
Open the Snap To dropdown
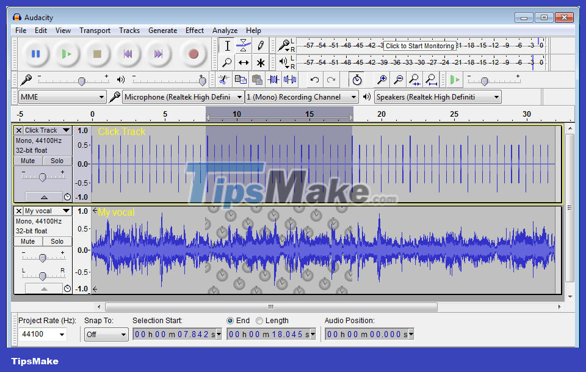point(106,334)
